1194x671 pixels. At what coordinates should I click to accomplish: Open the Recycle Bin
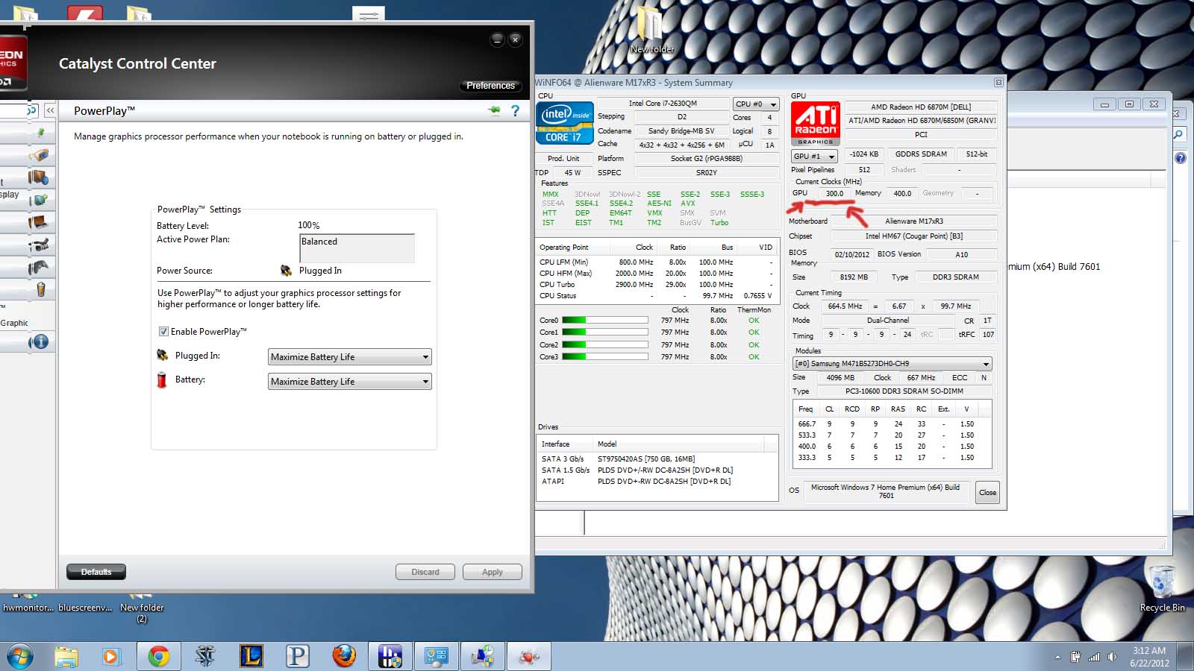click(x=1162, y=587)
